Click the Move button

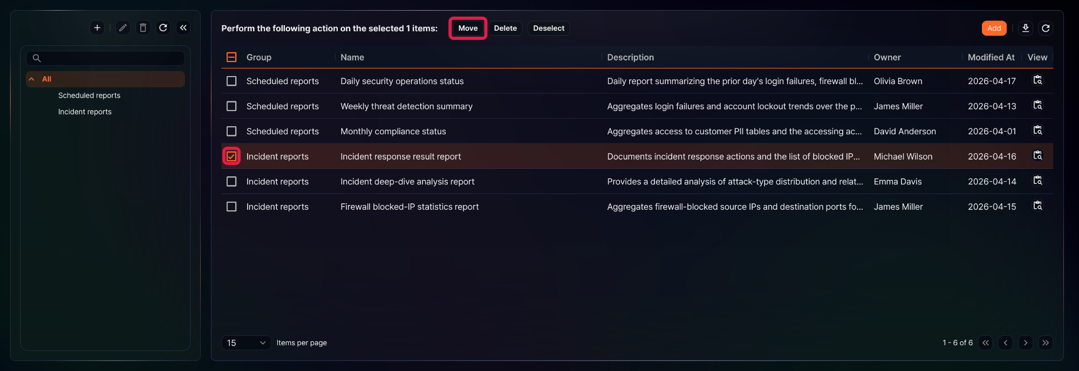pyautogui.click(x=468, y=28)
